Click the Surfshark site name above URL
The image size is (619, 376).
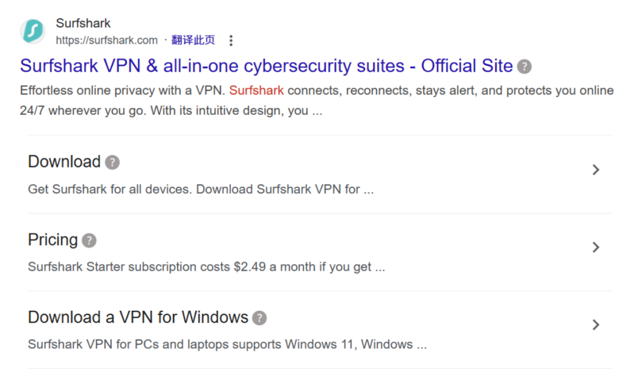pos(83,24)
